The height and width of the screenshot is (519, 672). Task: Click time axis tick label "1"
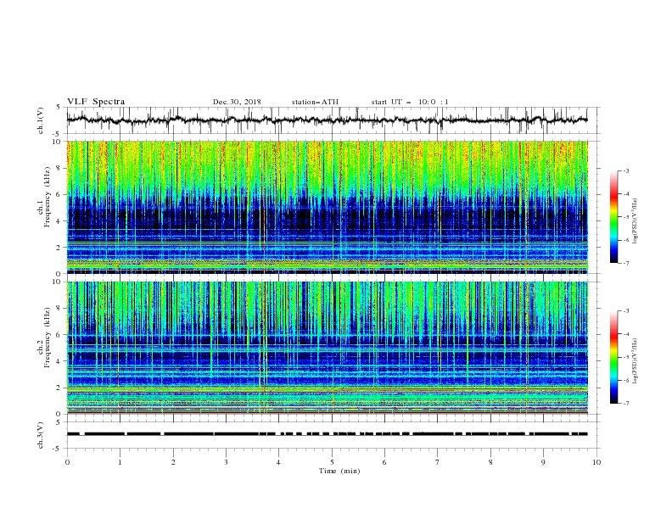120,462
